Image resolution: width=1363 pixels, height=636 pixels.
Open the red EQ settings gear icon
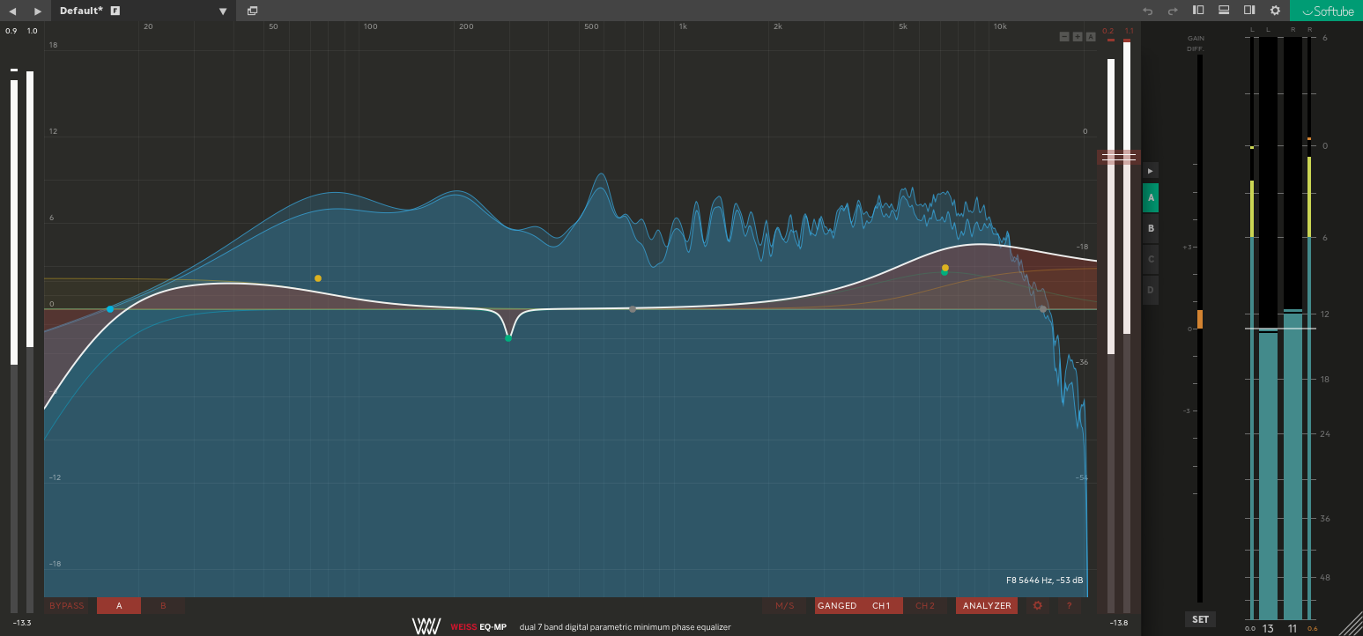(x=1037, y=606)
